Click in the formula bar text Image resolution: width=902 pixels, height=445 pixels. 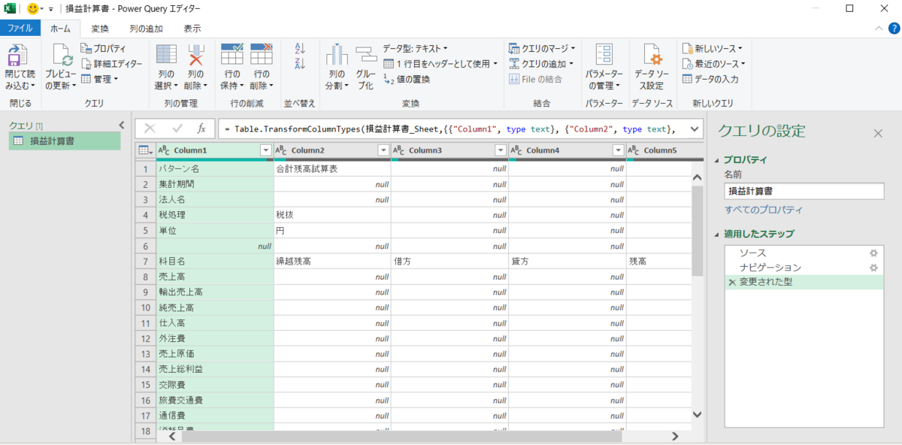[x=449, y=129]
